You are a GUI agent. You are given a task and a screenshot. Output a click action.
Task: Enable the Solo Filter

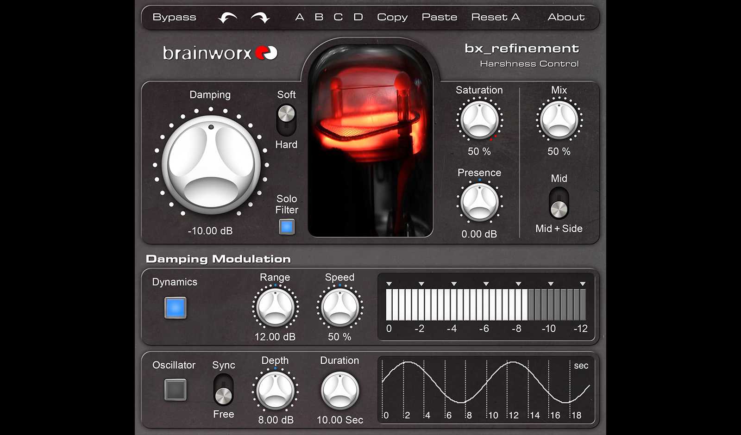tap(286, 227)
